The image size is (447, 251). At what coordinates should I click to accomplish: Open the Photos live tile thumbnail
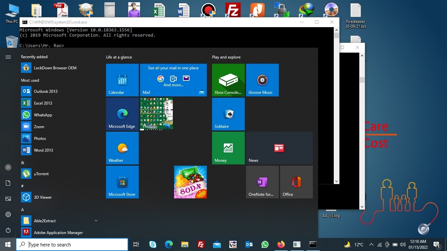pos(156,114)
